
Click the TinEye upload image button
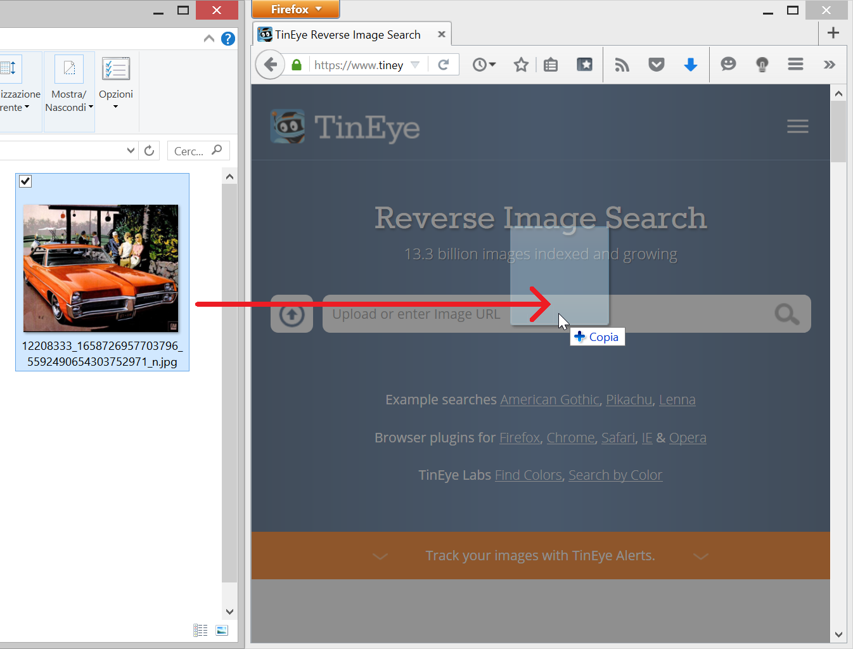(x=292, y=314)
